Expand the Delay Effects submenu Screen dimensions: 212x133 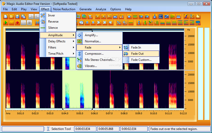(58, 41)
